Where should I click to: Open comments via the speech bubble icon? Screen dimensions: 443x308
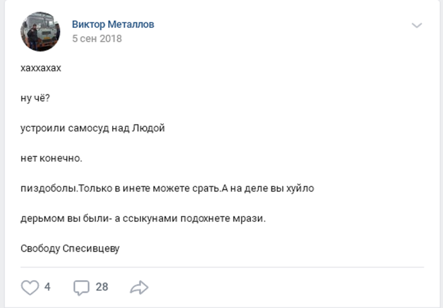pyautogui.click(x=82, y=287)
